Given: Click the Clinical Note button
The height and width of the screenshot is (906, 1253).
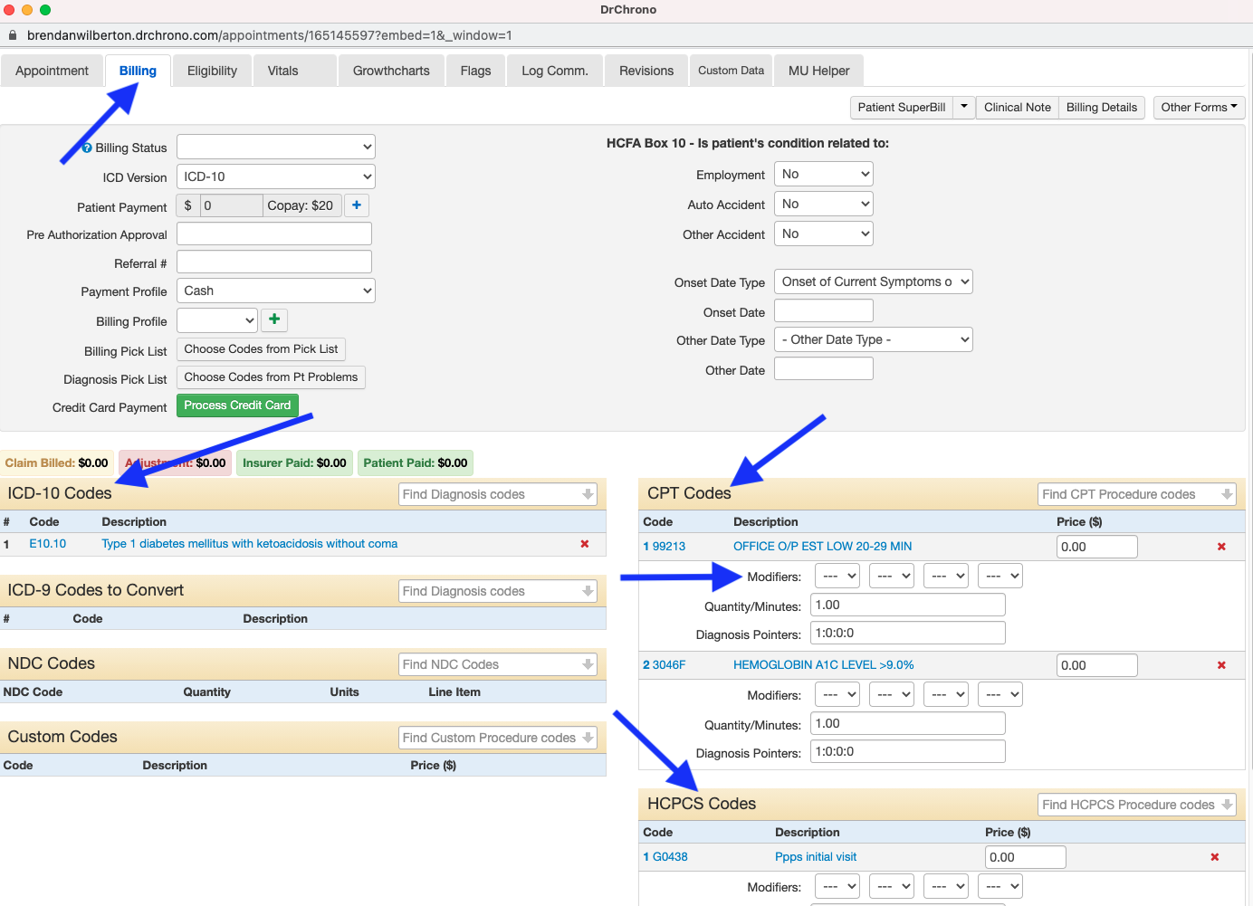Looking at the screenshot, I should pyautogui.click(x=1018, y=107).
